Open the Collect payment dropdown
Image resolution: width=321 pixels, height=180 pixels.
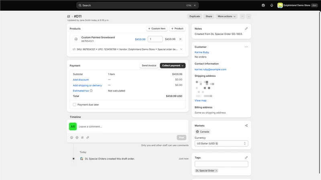click(173, 66)
